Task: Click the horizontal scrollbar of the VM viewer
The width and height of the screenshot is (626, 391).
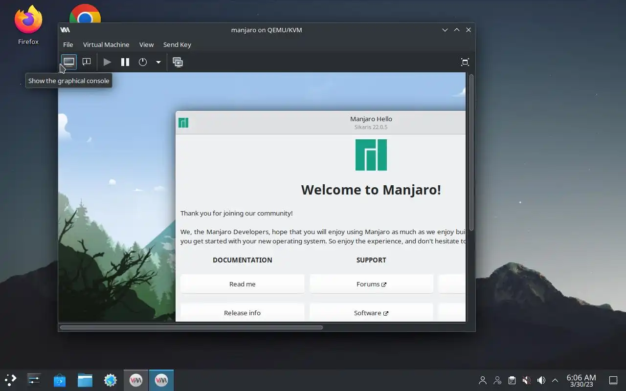Action: [191, 327]
